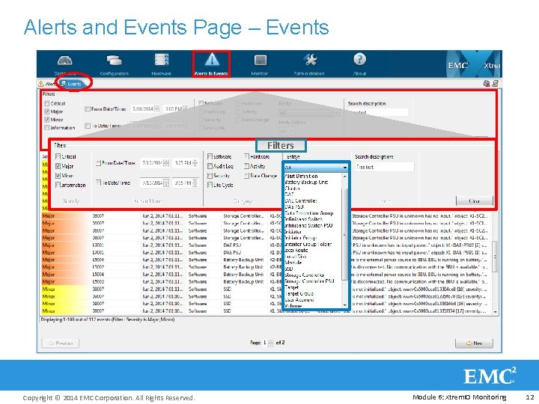Tick the To Date/Time checkbox in the zoomed Filters panel
Image resolution: width=539 pixels, height=404 pixels.
click(98, 183)
